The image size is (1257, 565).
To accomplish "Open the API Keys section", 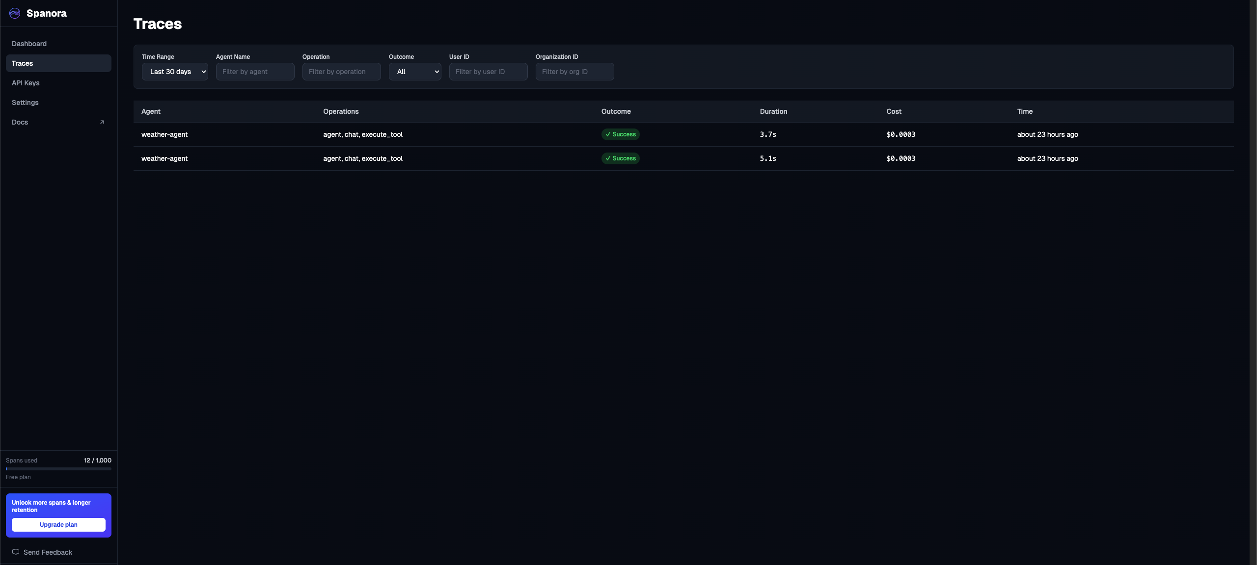I will point(26,82).
